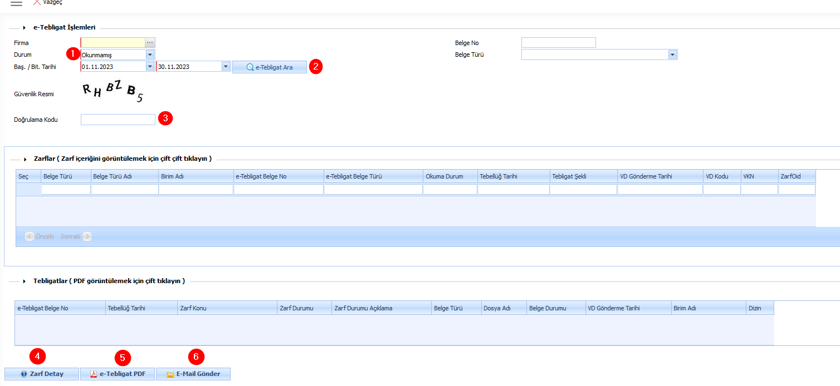Click the e-Tebligat Ara search button
840x386 pixels.
click(x=270, y=67)
